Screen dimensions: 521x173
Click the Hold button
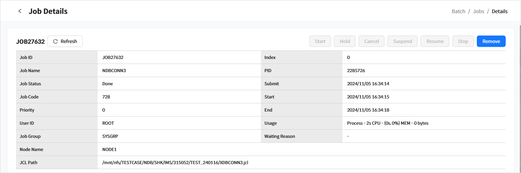[345, 42]
